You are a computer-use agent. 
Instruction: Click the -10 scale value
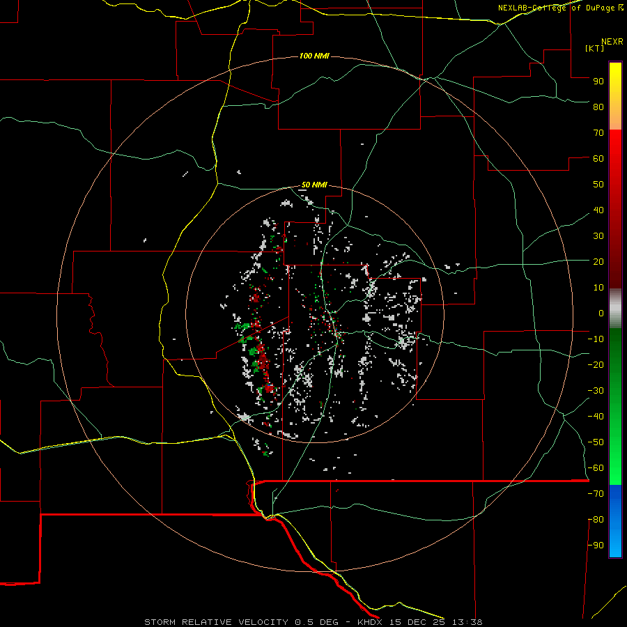596,339
